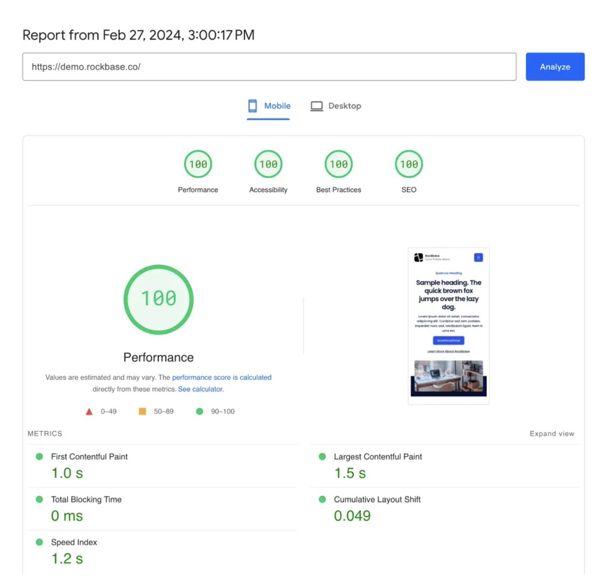Image resolution: width=608 pixels, height=576 pixels.
Task: Click the performance score is calculated link
Action: [x=221, y=377]
